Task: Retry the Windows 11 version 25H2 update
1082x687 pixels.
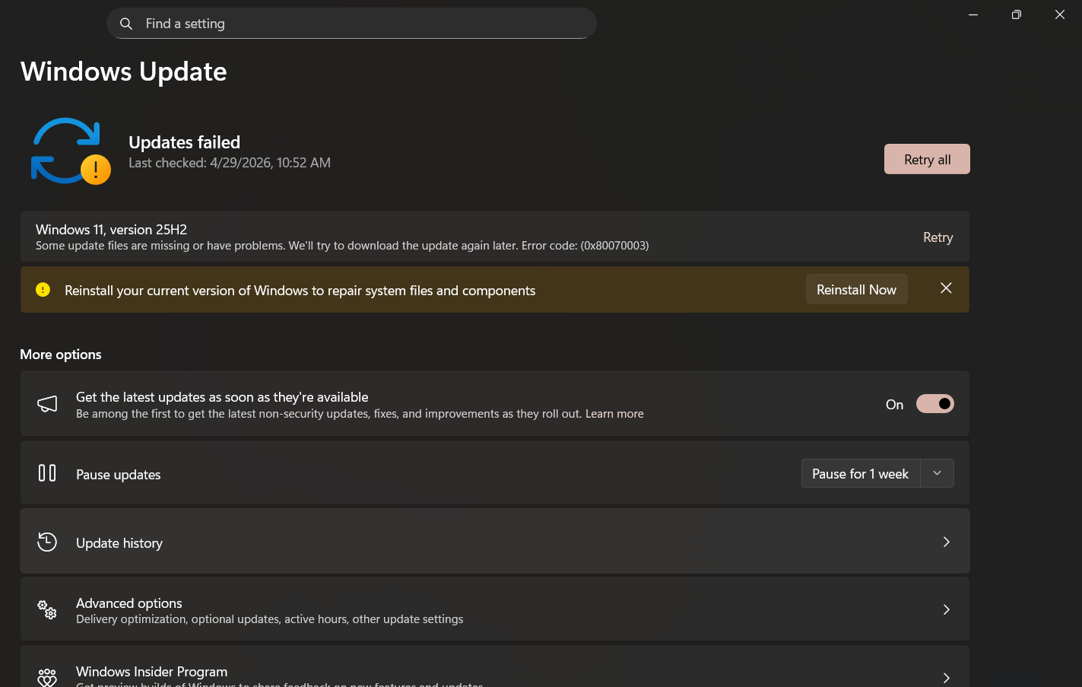Action: [x=938, y=237]
